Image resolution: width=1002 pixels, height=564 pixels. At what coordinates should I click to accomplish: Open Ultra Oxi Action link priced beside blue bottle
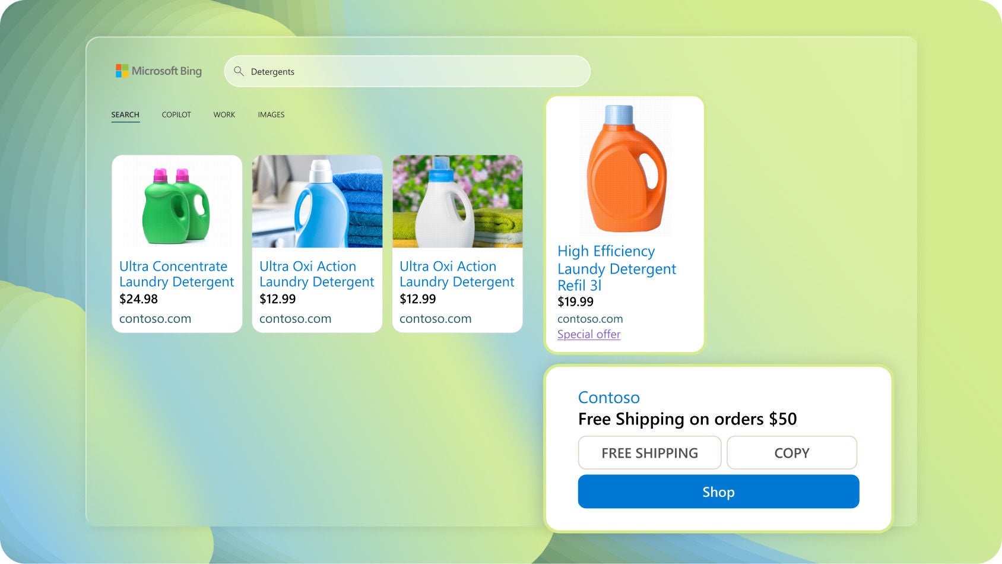pyautogui.click(x=317, y=274)
